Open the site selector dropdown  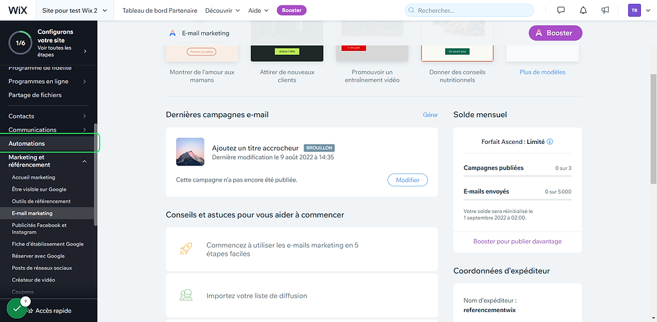[x=74, y=11]
